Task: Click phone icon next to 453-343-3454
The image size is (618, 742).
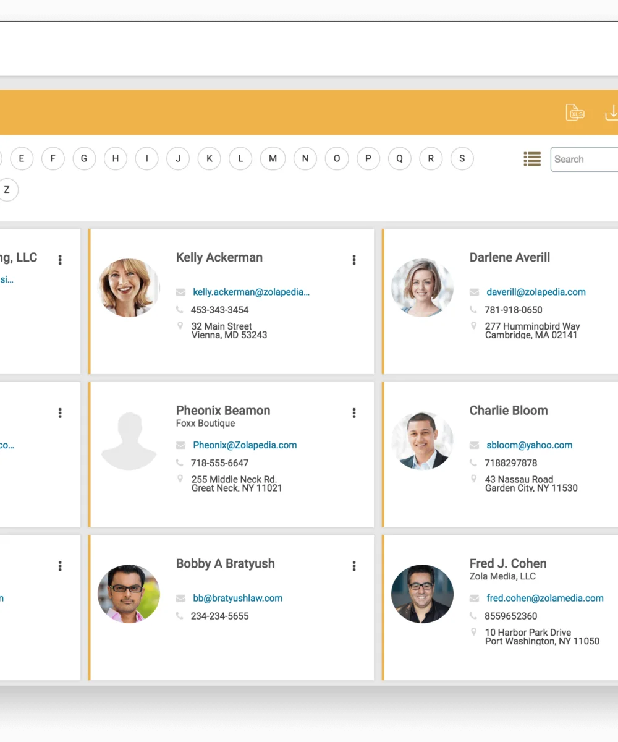Action: click(x=180, y=310)
